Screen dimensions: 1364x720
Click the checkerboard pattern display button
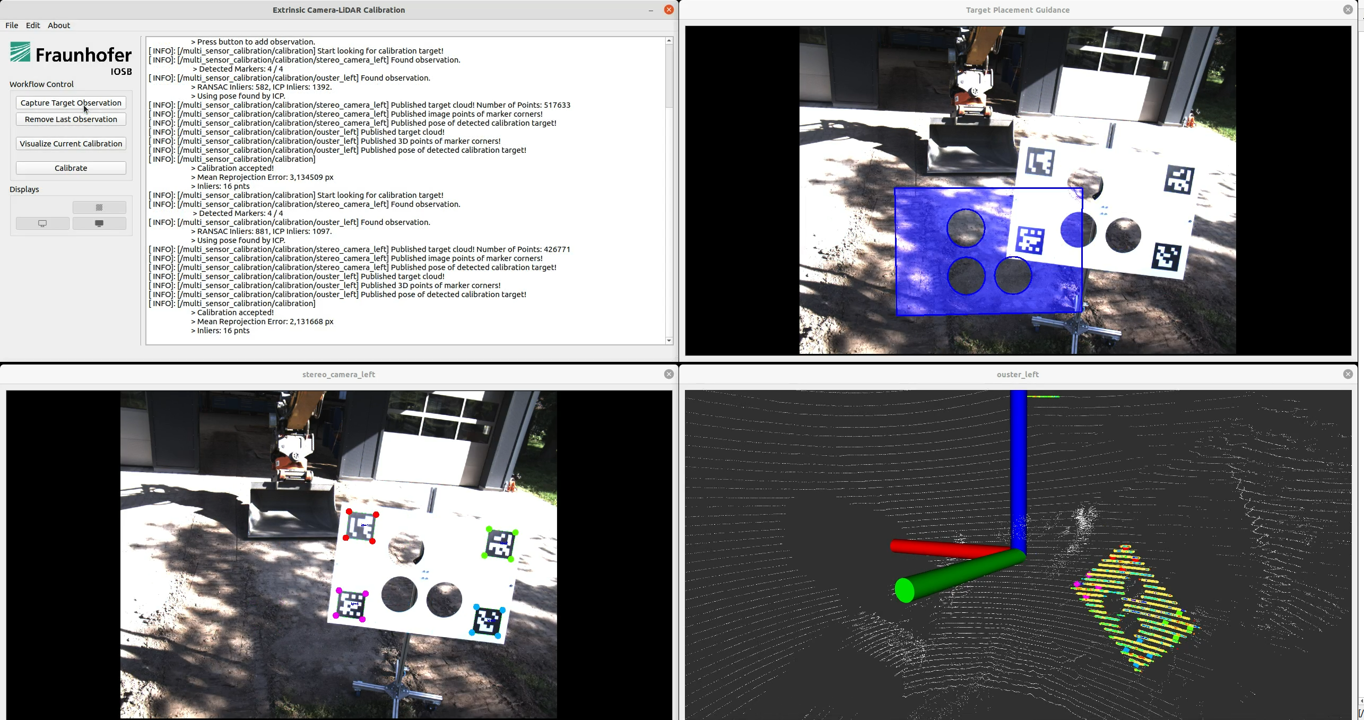(99, 207)
